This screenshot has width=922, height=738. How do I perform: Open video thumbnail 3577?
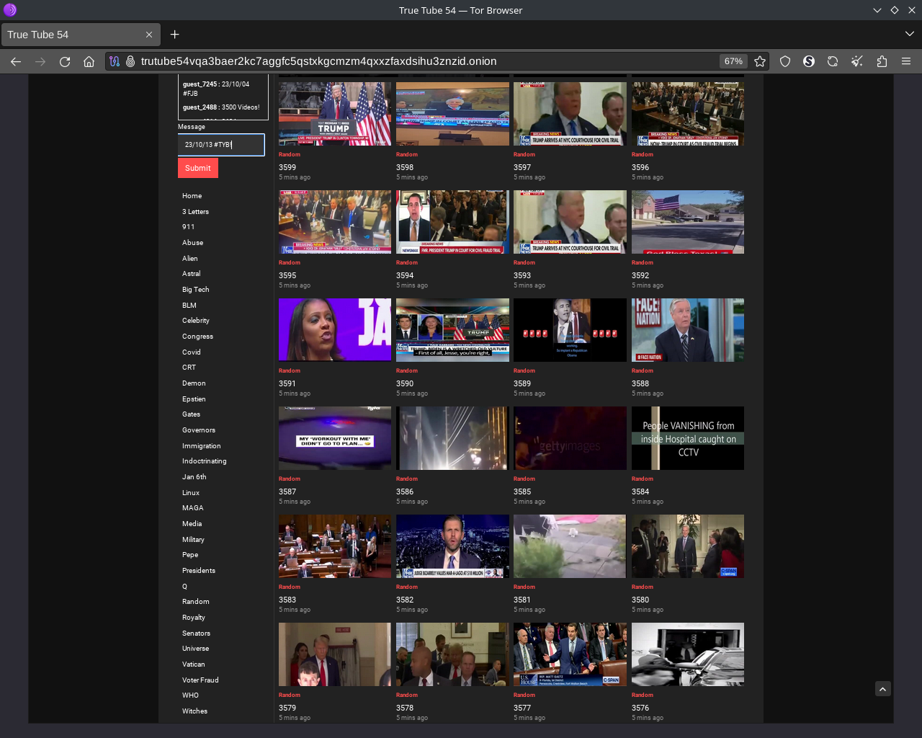pyautogui.click(x=570, y=654)
